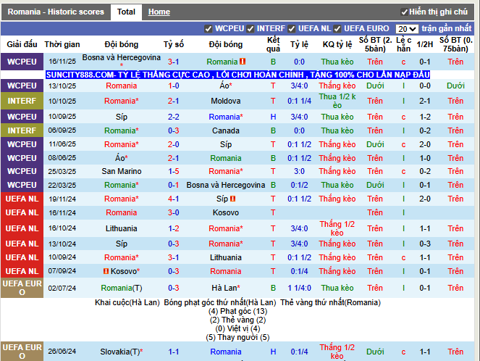Click Romania home team on 13/10/25
Viewport: 480px width, 361px height.
(121, 86)
